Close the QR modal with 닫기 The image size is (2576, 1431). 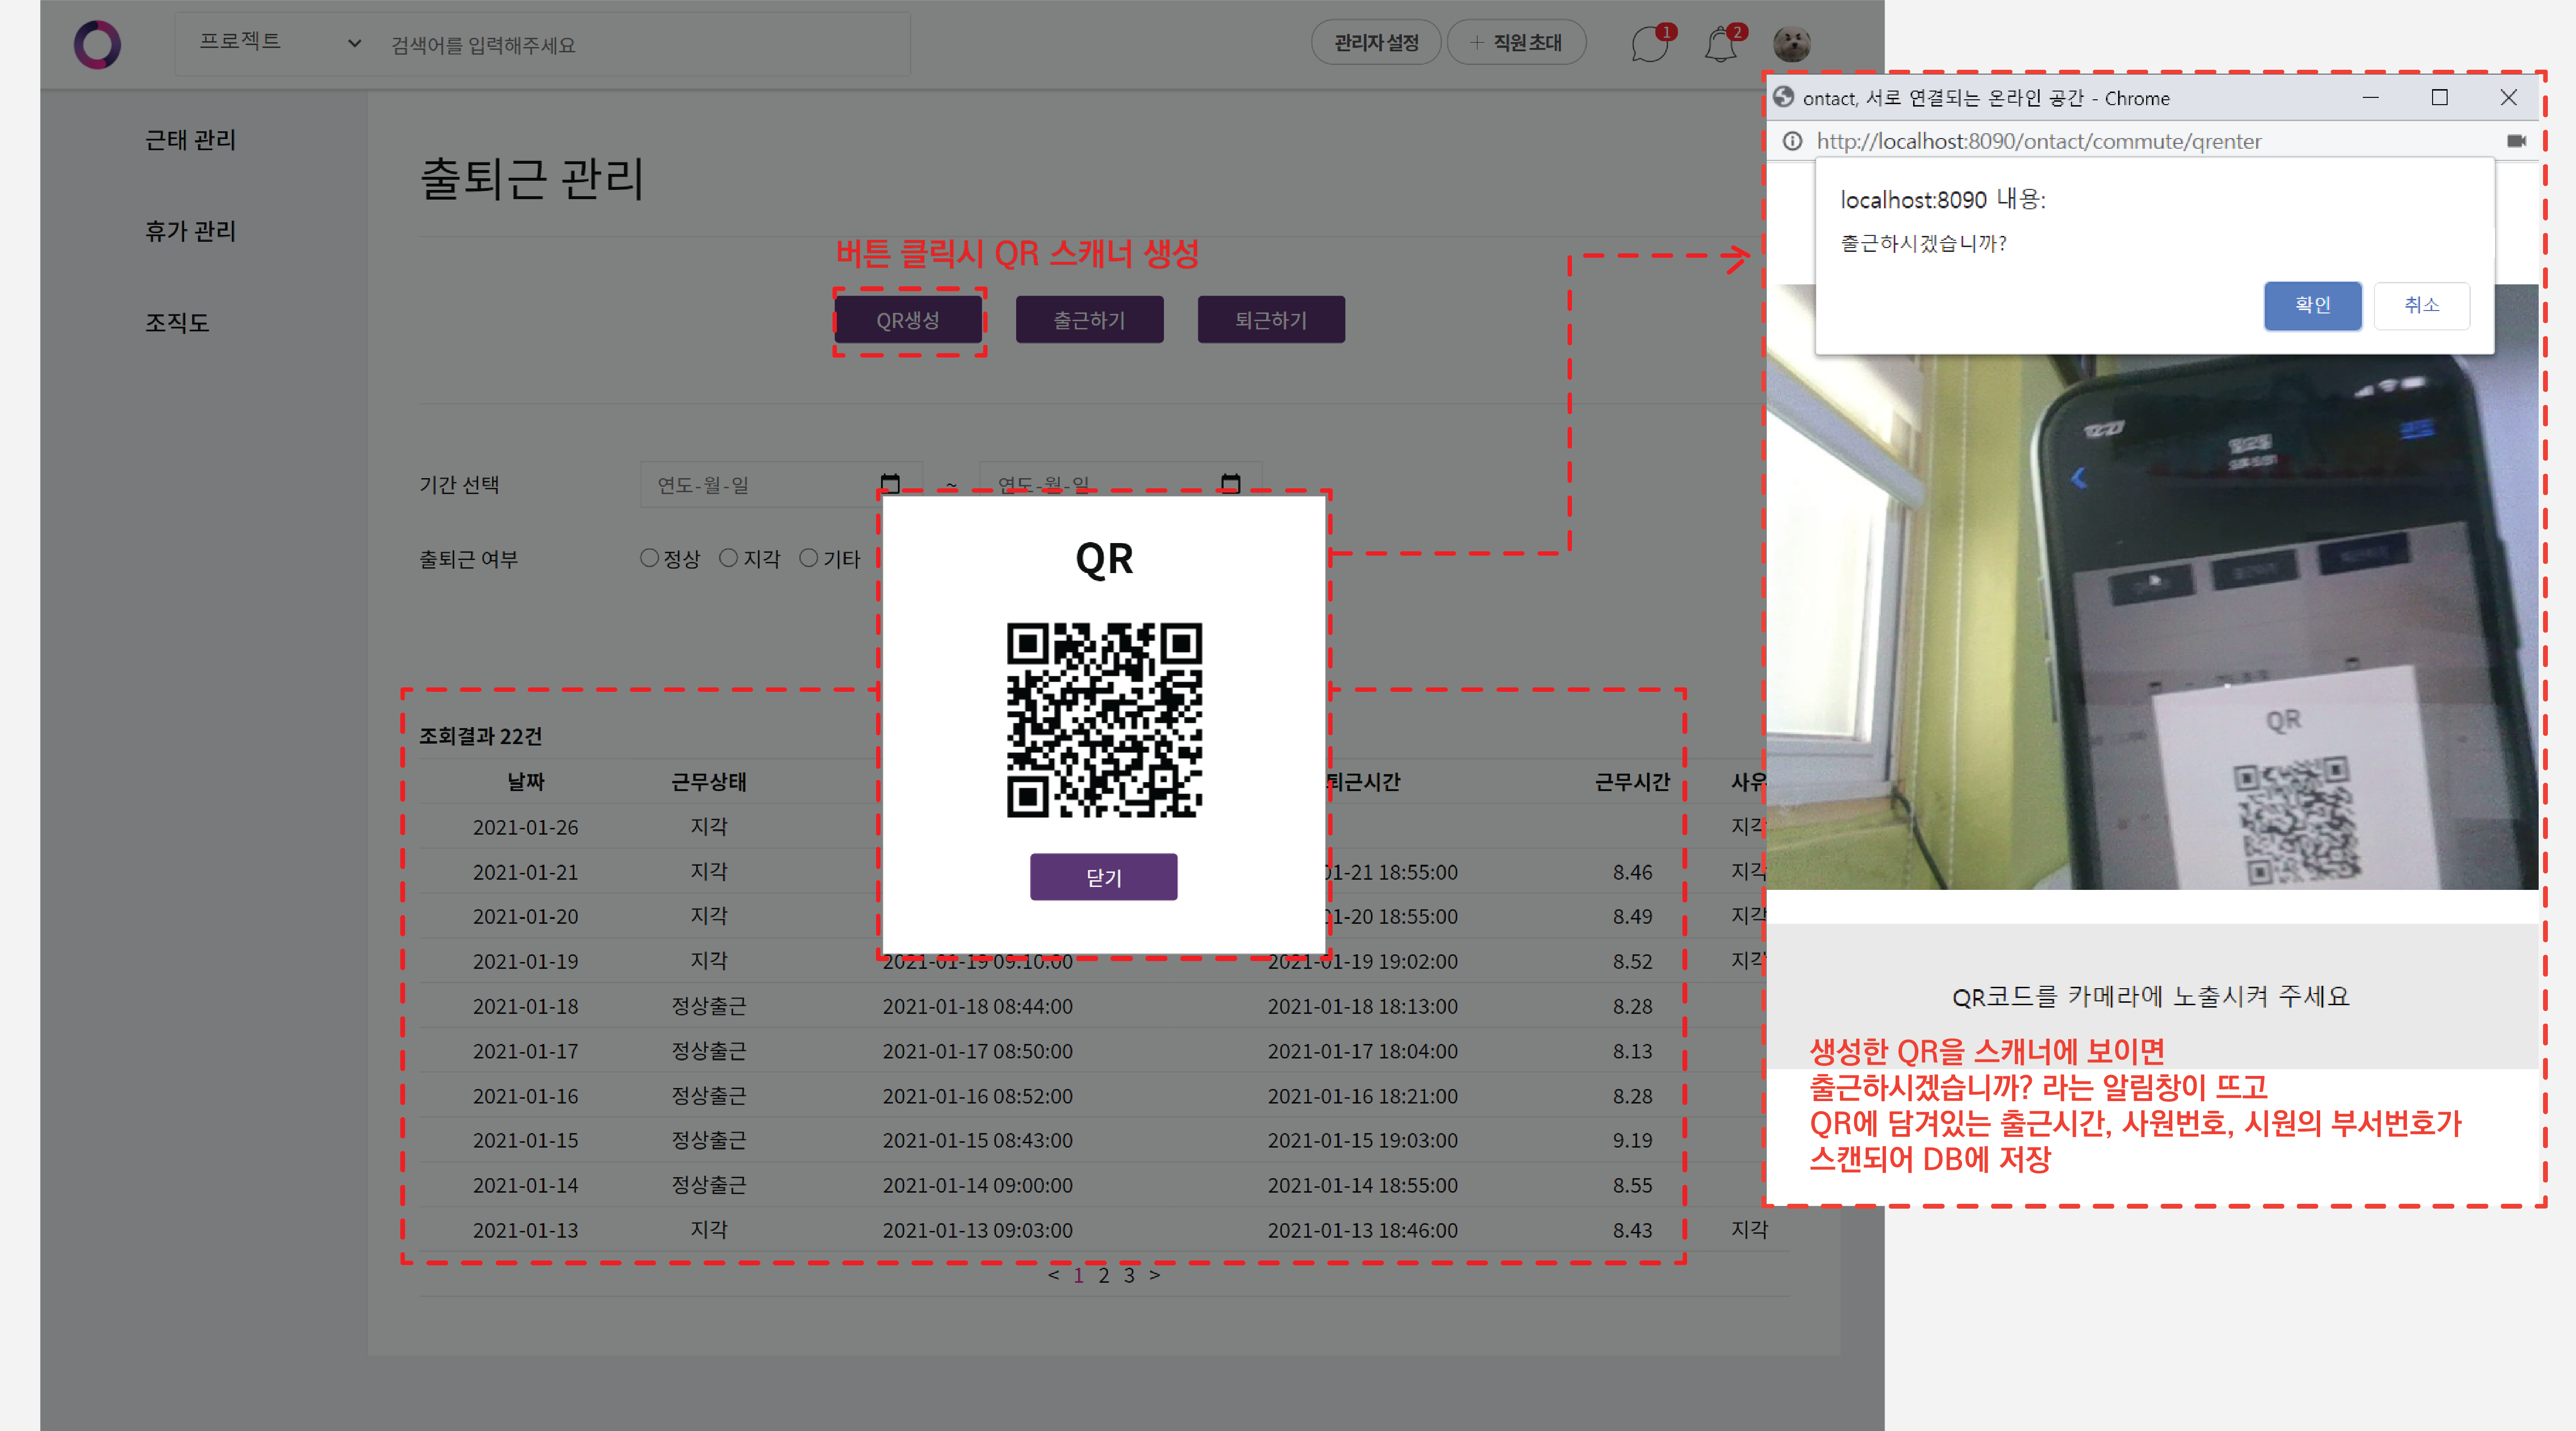pyautogui.click(x=1103, y=877)
